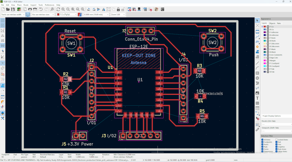Open the File menu

[x=2, y=5]
